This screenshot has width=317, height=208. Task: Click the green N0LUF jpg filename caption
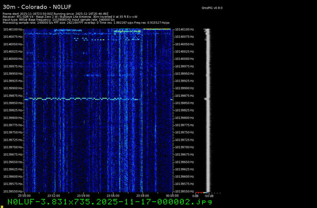(x=110, y=202)
